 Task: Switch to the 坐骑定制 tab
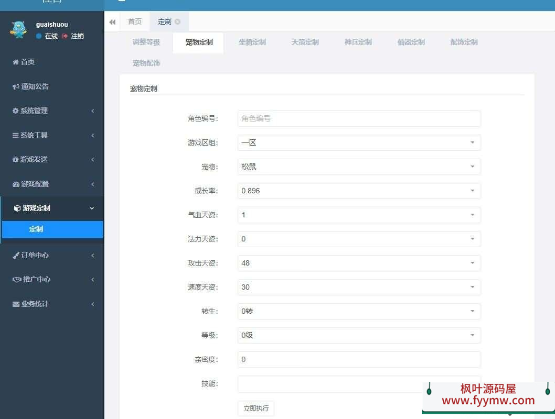[252, 42]
